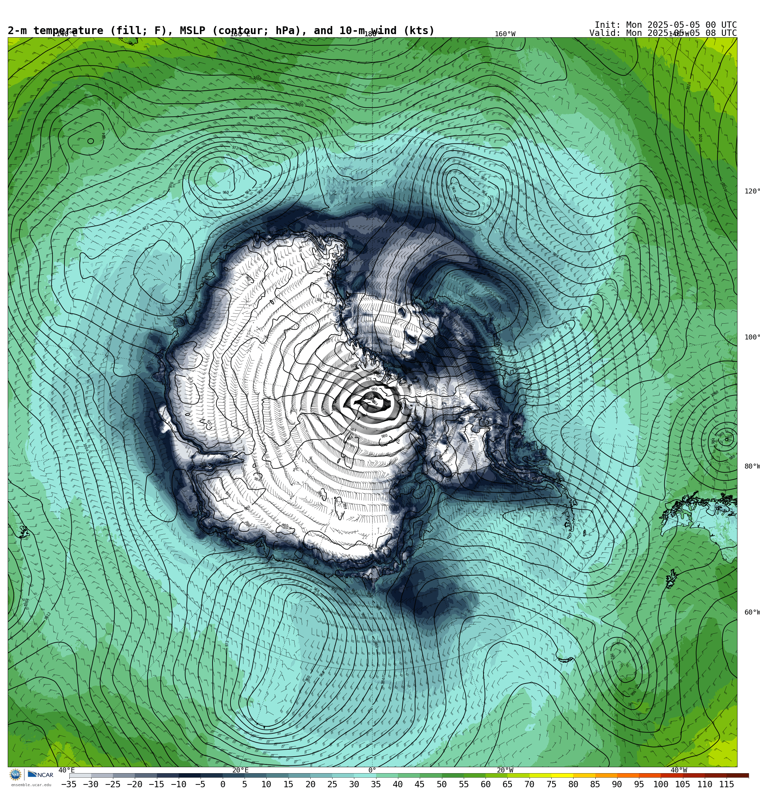Pick the dark navy swatch between -10 and -5
This screenshot has height=789, width=760.
tap(189, 776)
